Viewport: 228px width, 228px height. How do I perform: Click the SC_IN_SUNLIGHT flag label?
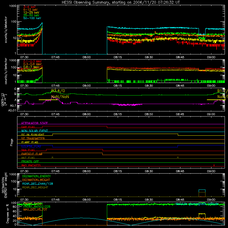tap(33, 135)
